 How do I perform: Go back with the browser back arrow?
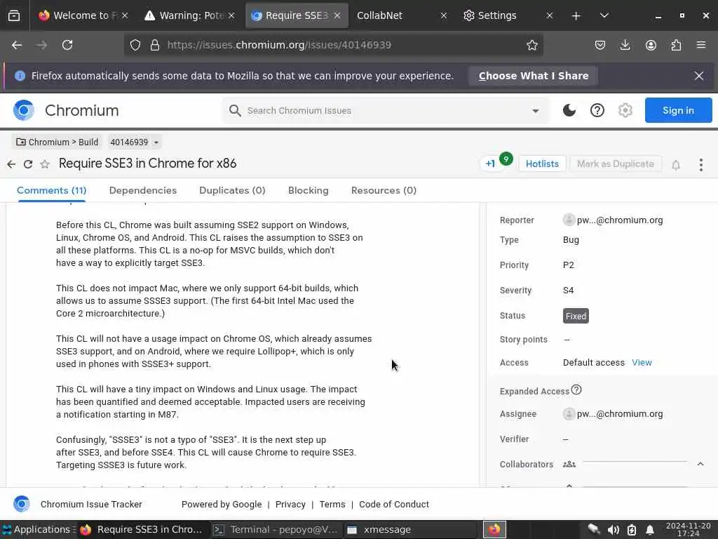coord(17,45)
